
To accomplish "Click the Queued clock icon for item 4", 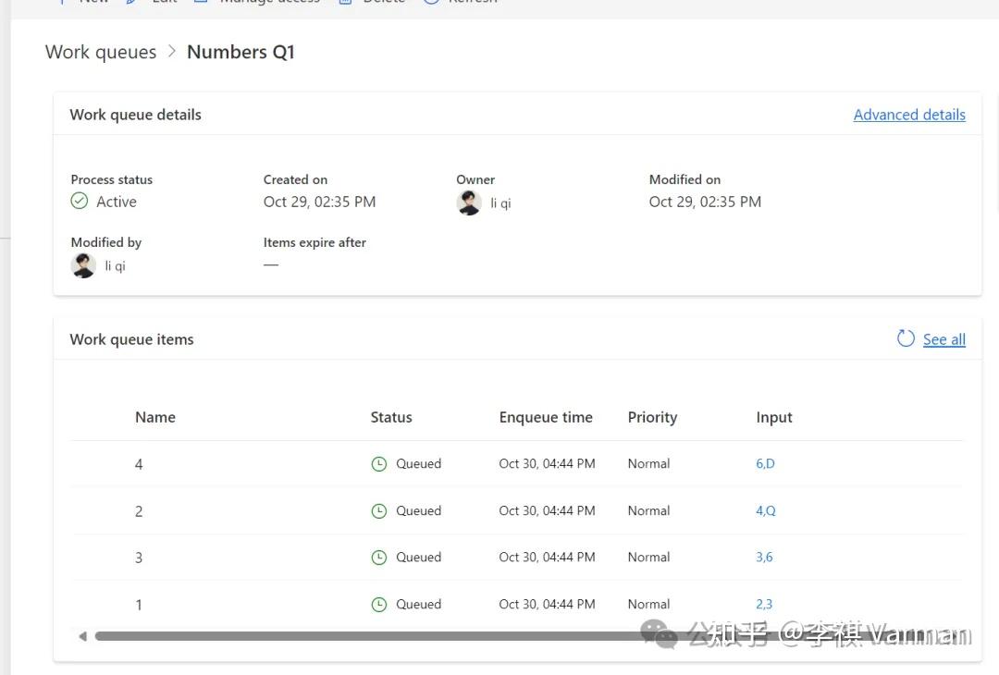I will [x=379, y=463].
